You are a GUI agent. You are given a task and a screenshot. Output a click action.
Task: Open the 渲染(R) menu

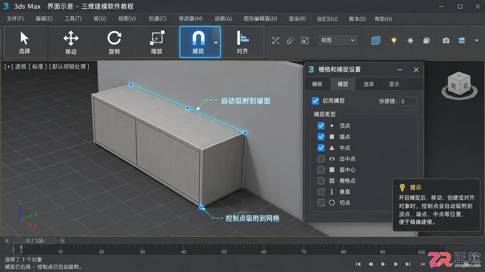click(297, 18)
